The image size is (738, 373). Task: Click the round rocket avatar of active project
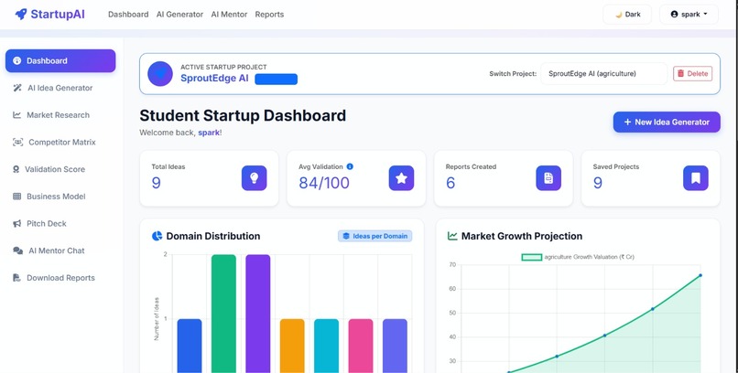tap(160, 74)
